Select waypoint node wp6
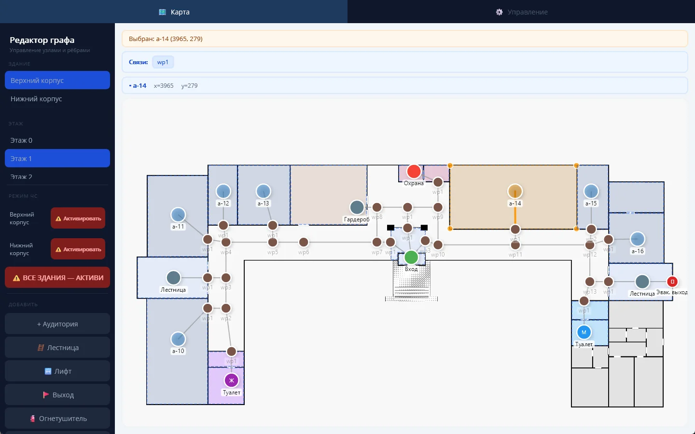695x434 pixels. click(304, 242)
